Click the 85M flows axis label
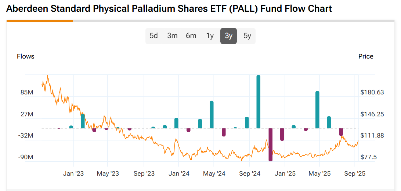The image size is (401, 191). tap(27, 92)
